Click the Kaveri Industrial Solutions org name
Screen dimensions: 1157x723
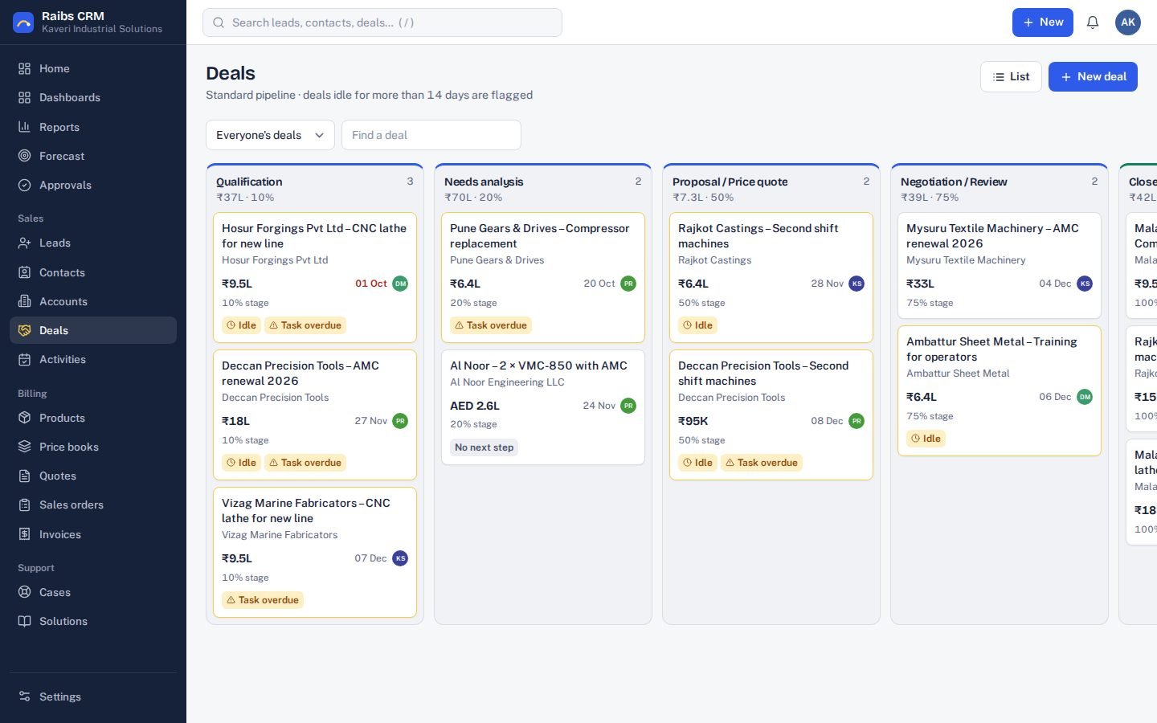point(102,29)
